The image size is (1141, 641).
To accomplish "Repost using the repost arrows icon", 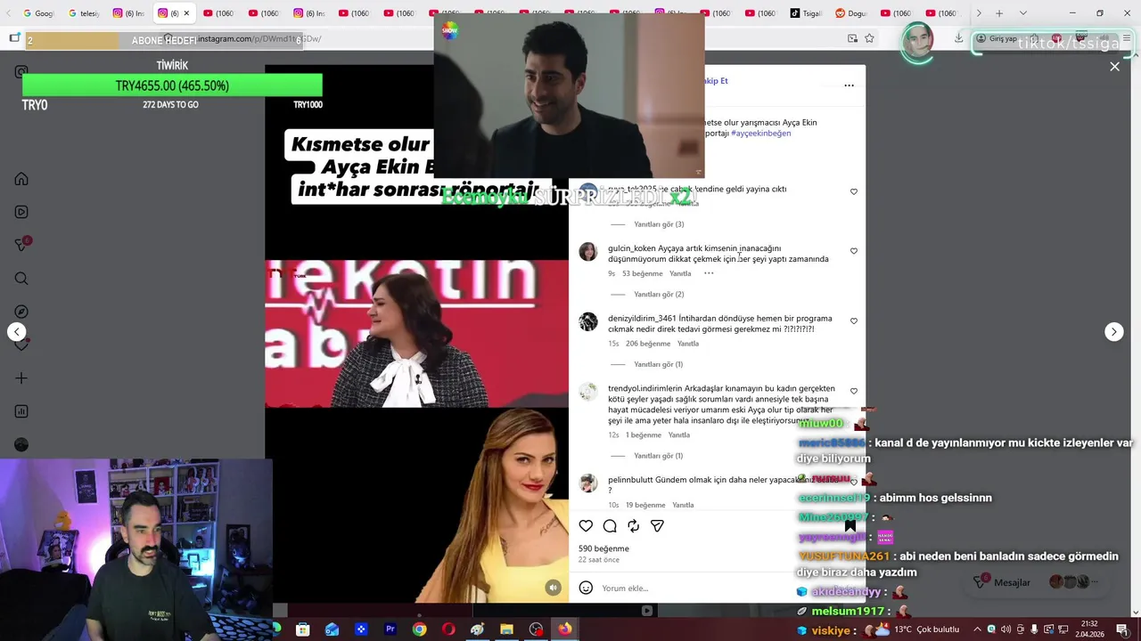I will tap(633, 526).
